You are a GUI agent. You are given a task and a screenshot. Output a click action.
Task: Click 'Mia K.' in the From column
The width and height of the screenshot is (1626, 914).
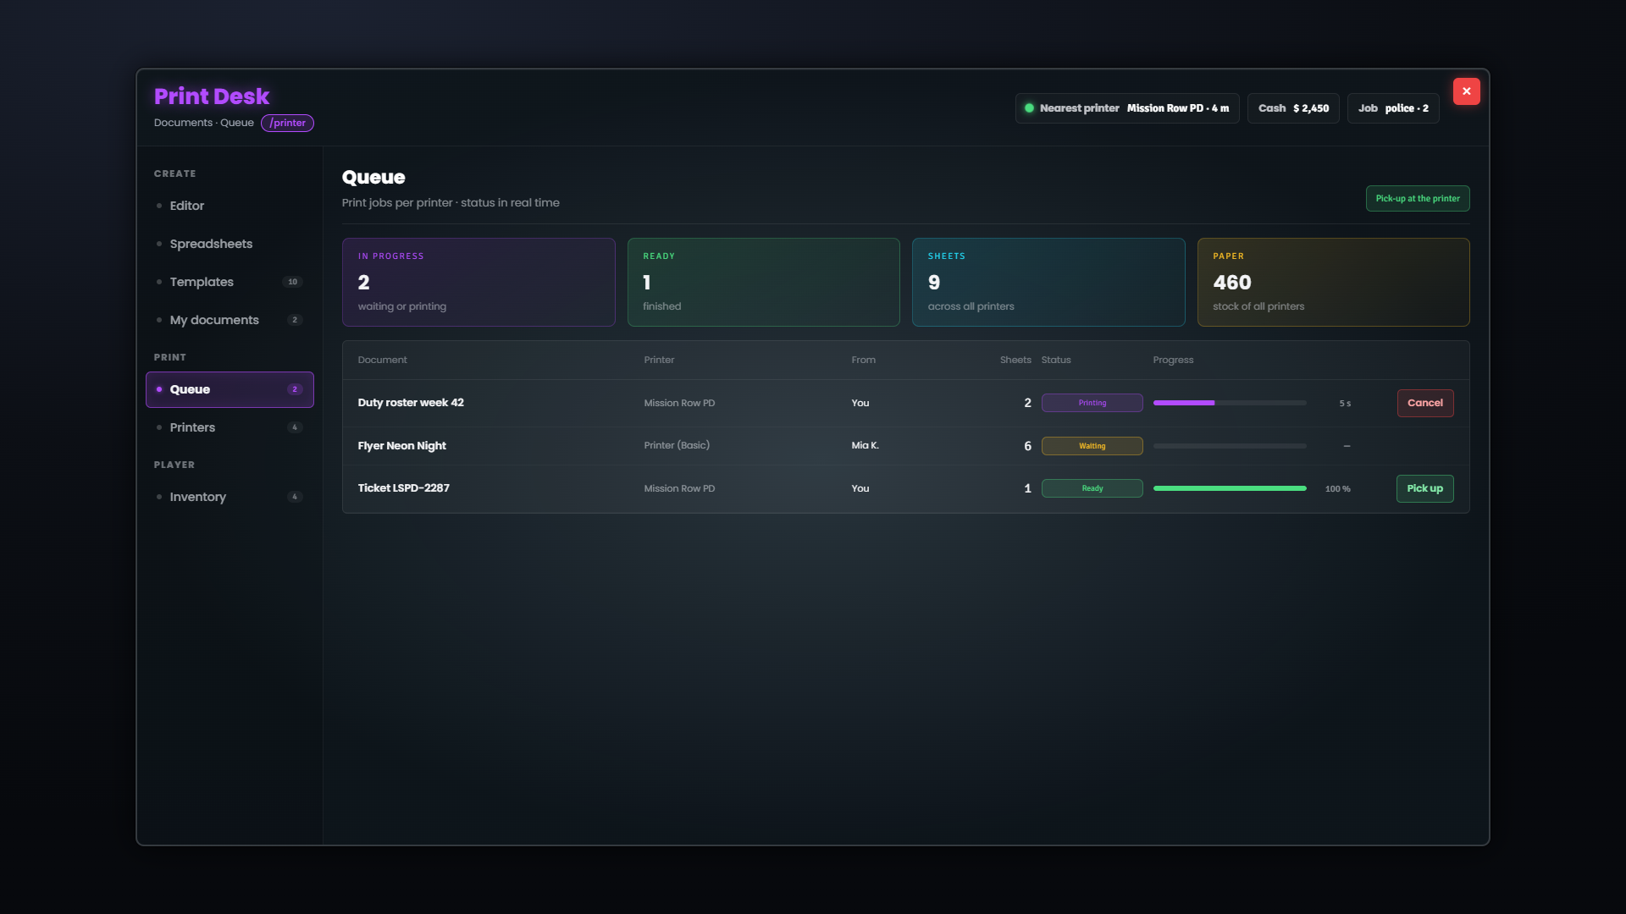pyautogui.click(x=865, y=445)
